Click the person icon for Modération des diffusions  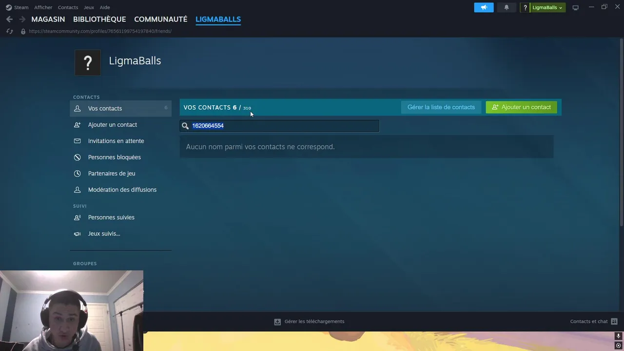pyautogui.click(x=77, y=190)
